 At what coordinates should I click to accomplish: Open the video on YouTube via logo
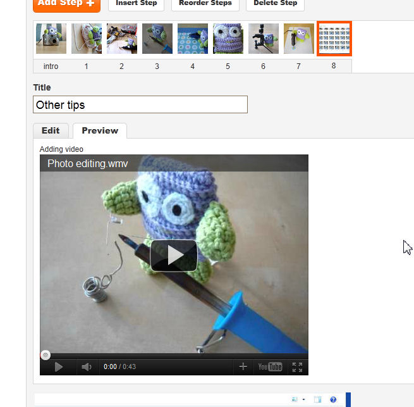[270, 366]
